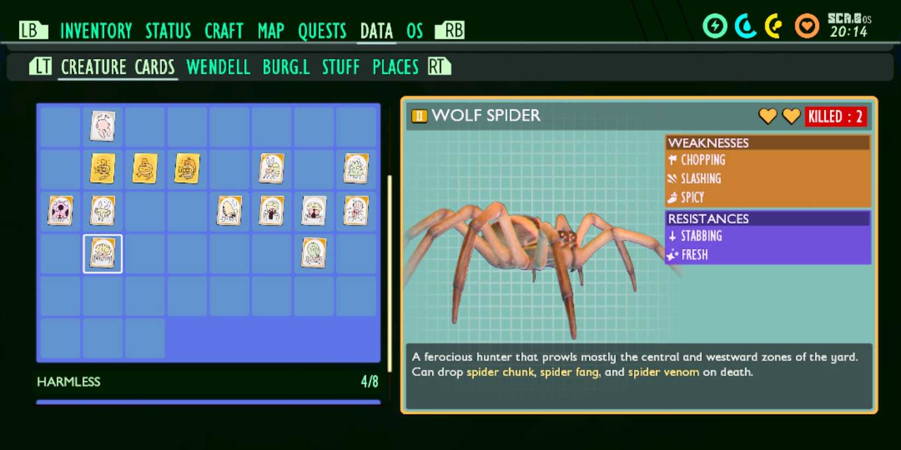Click the spider venom highlighted link
The height and width of the screenshot is (450, 901).
[x=663, y=372]
